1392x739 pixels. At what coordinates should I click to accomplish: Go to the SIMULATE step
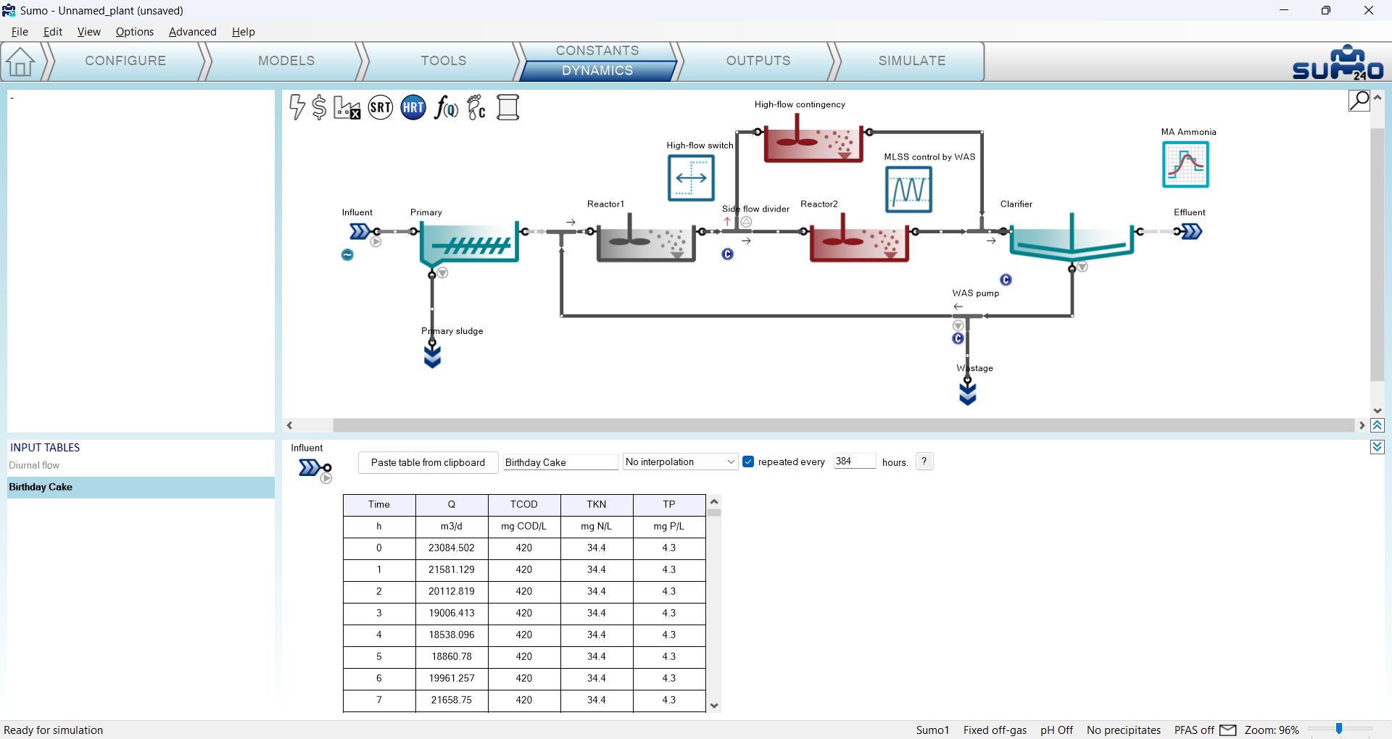click(x=912, y=61)
